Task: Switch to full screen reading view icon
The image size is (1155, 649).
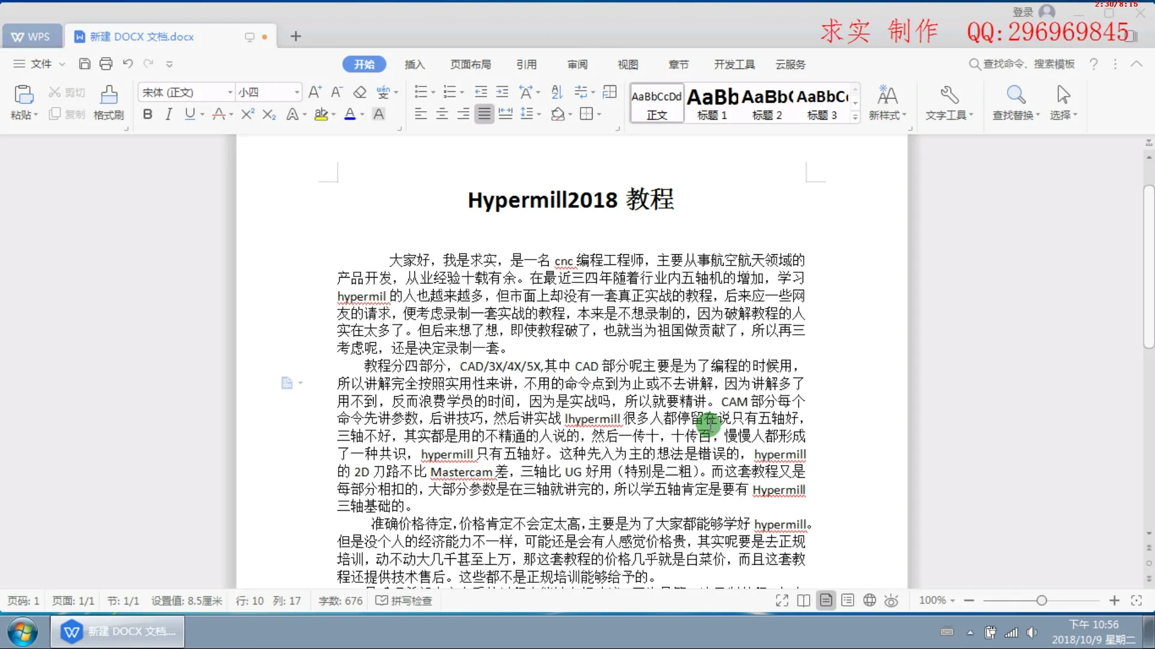Action: [x=782, y=600]
